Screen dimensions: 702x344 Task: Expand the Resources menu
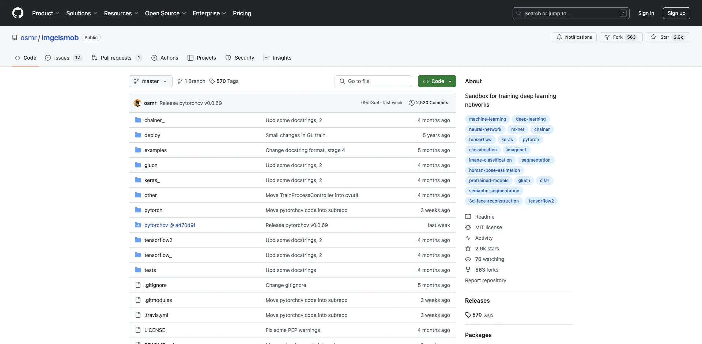pos(121,13)
